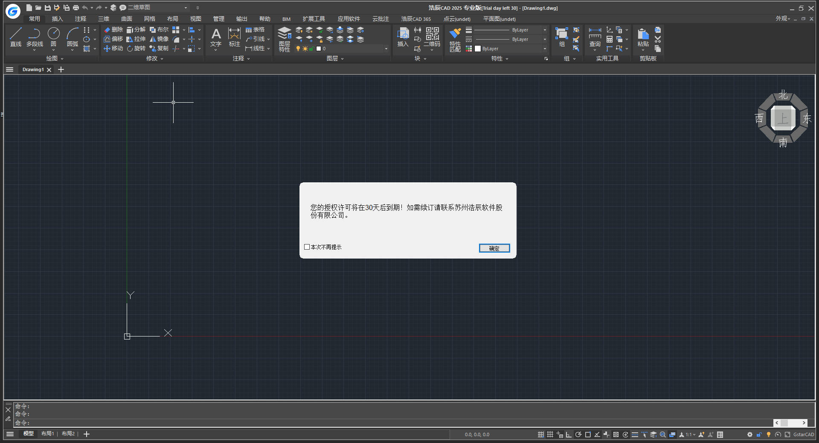Click the 复制 (Copy) tool
This screenshot has height=443, width=819.
pos(159,49)
